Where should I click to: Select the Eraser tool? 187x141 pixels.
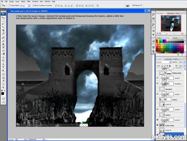(3, 51)
